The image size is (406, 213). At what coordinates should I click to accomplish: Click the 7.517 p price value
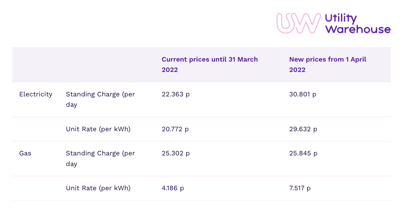click(300, 188)
